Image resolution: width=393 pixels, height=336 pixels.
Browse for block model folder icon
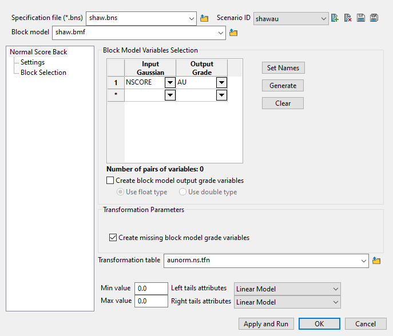click(x=233, y=33)
